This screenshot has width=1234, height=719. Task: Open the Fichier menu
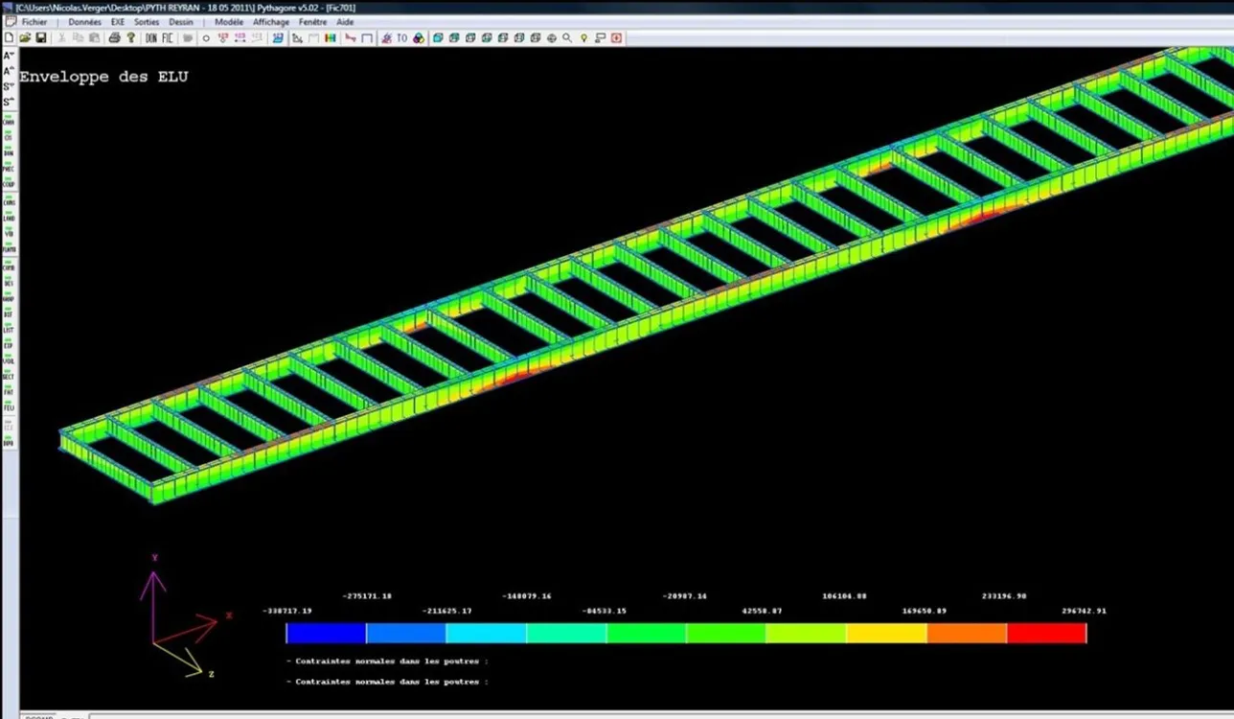coord(34,22)
